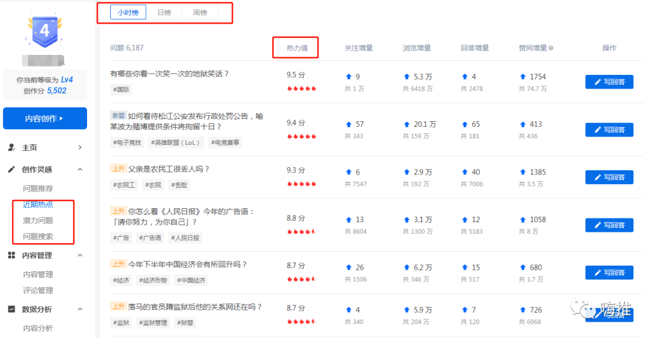This screenshot has height=338, width=653.
Task: Collapse the 数据分析 section chevron
Action: [x=80, y=309]
